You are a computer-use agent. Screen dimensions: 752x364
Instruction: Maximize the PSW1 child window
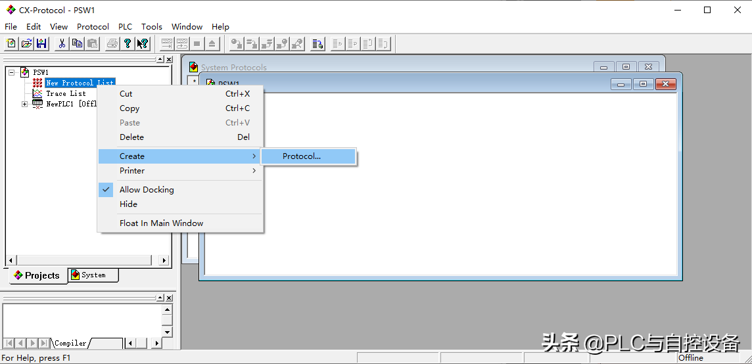[644, 84]
